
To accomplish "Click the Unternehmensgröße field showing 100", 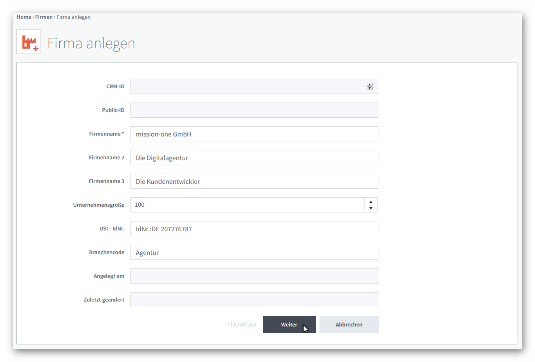I will coord(247,205).
